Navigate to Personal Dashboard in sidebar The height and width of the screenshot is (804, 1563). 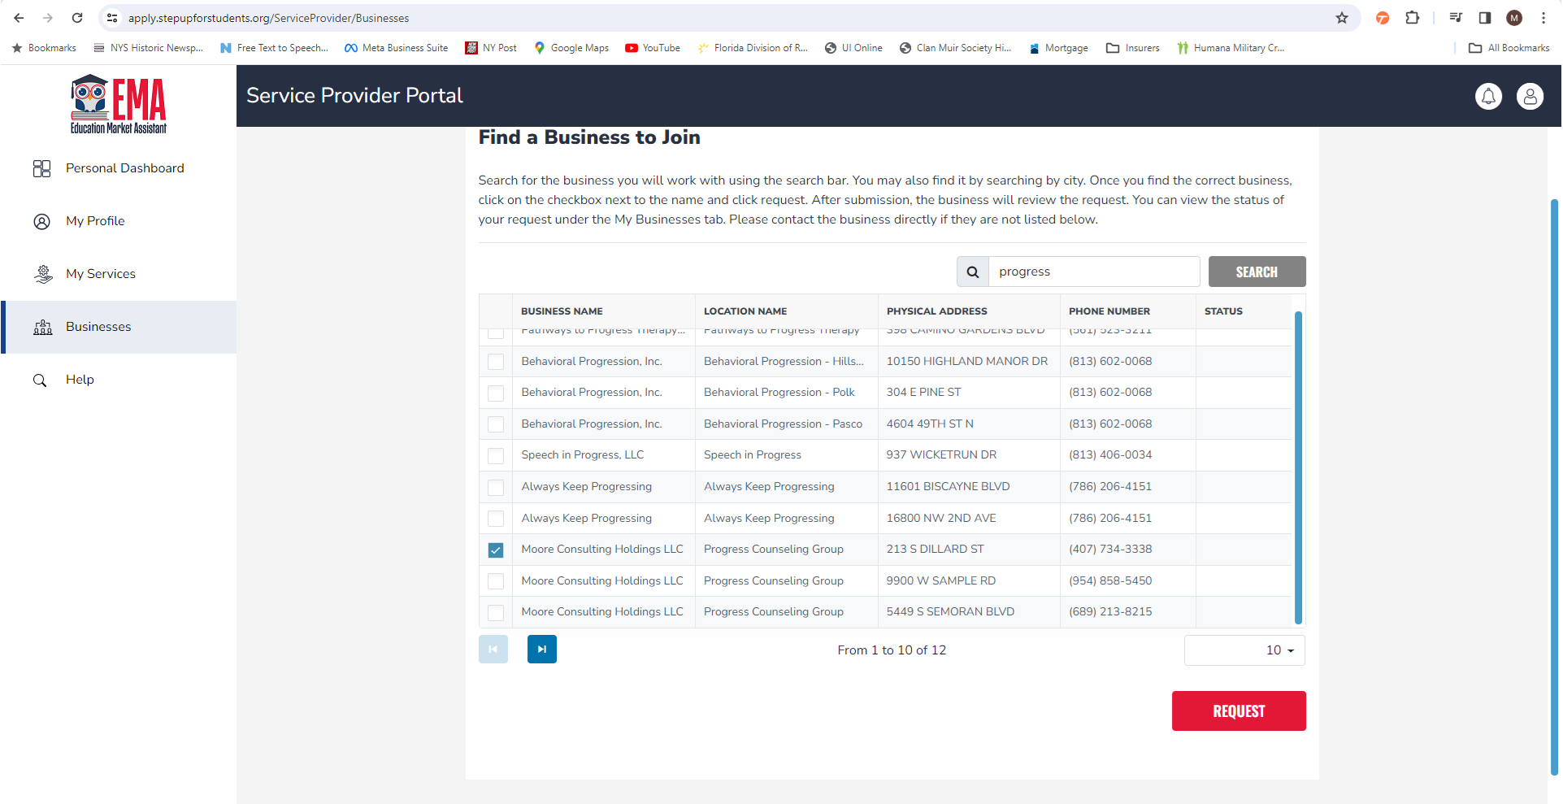[124, 168]
